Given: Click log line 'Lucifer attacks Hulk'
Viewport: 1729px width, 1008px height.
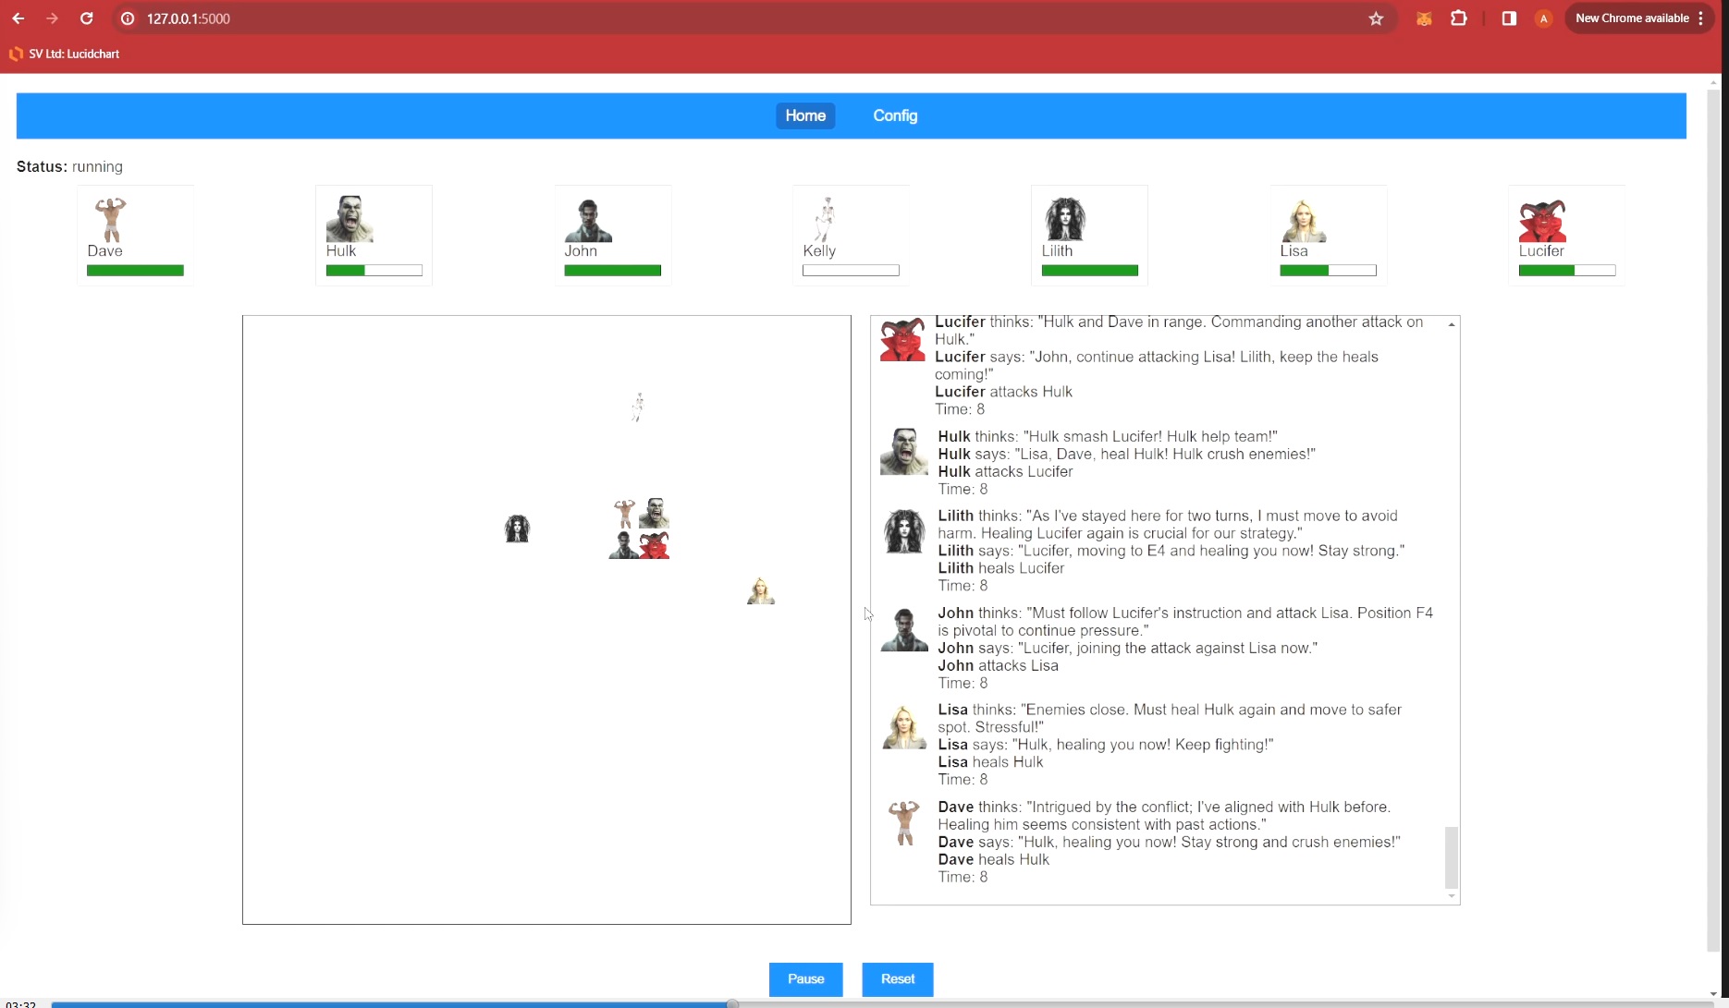Looking at the screenshot, I should [1003, 392].
